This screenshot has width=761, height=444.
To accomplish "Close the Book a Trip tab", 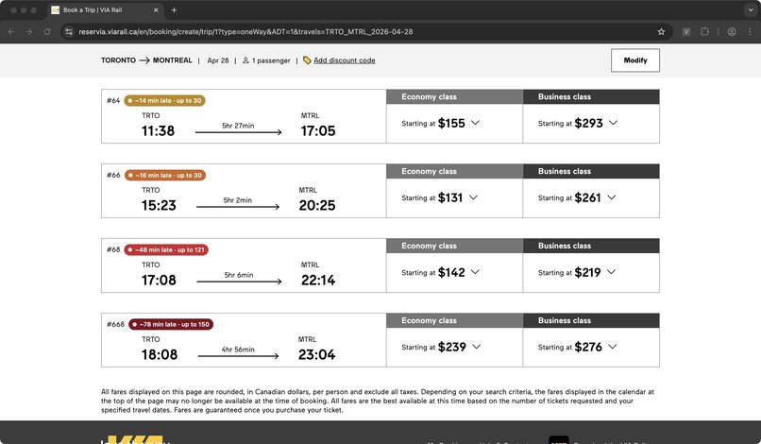I will (x=156, y=9).
